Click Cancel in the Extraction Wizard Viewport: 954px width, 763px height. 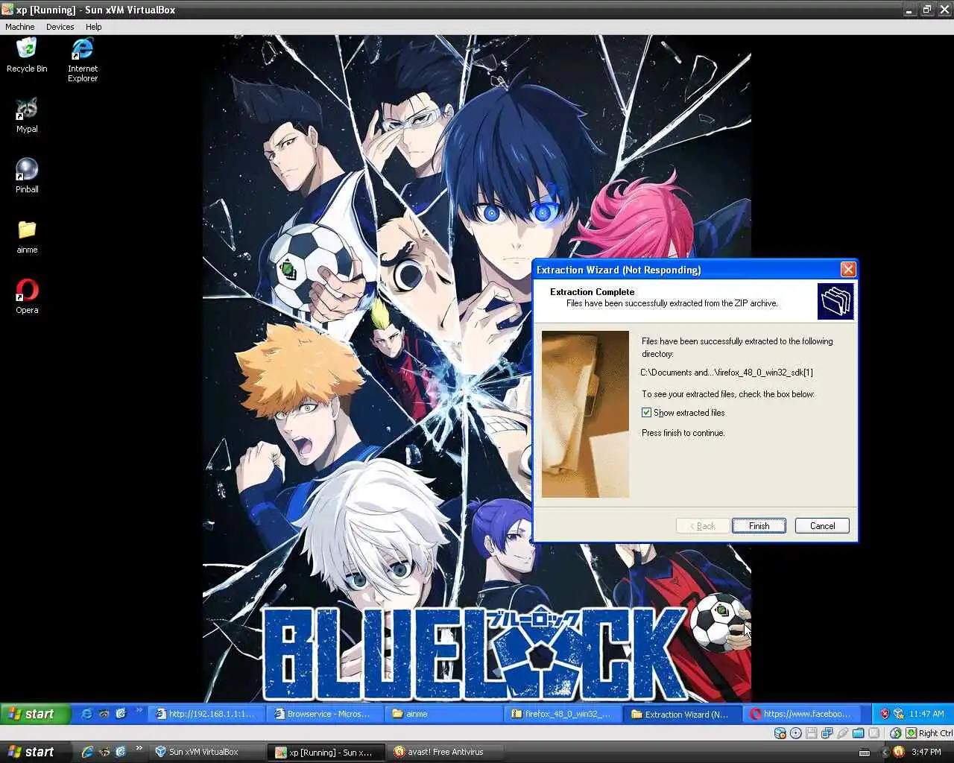[822, 526]
